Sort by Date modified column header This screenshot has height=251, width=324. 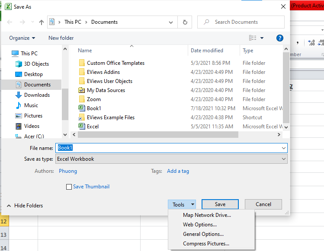[207, 51]
